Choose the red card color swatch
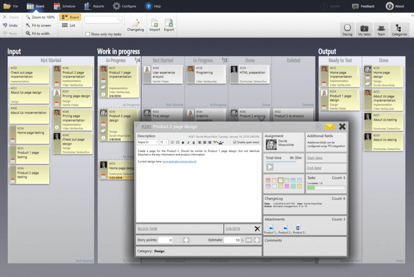The image size is (414, 277). pos(268,180)
